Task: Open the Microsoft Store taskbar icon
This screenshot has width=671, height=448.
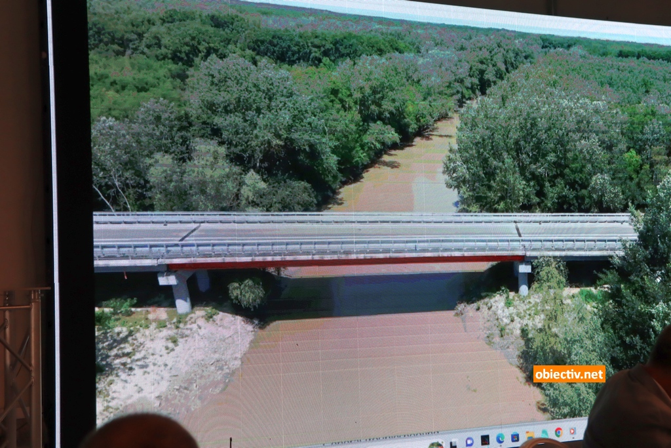Action: (515, 438)
